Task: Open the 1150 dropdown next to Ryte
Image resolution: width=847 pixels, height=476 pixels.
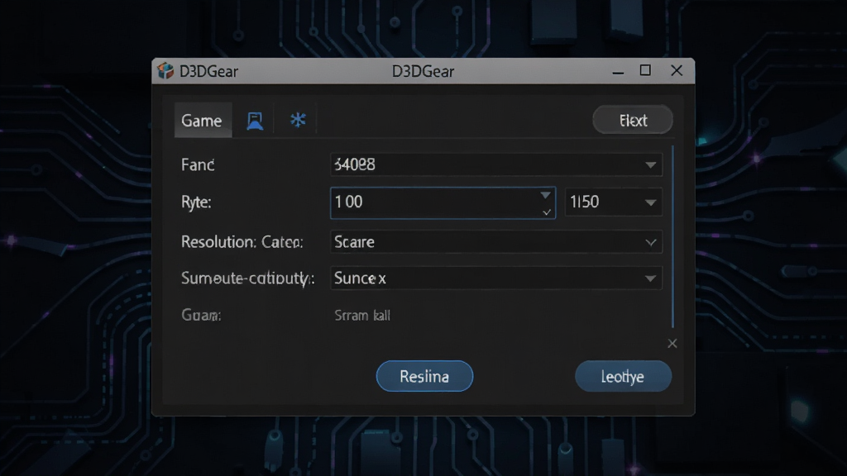Action: [613, 202]
